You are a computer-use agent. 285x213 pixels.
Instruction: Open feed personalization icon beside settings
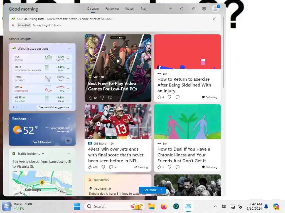(193, 9)
